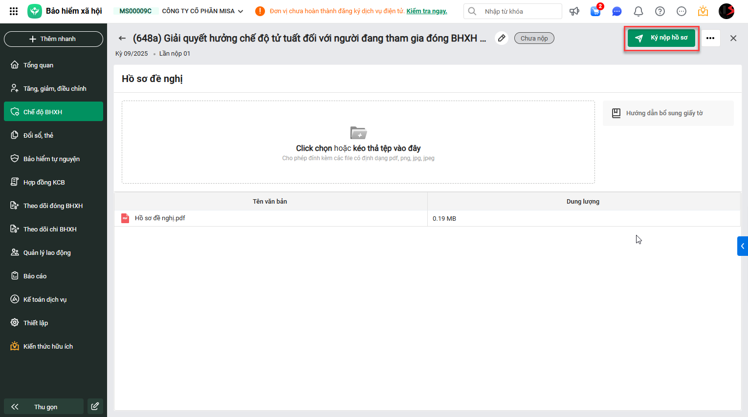Open Kiến thức hữu ích sidebar item
The width and height of the screenshot is (748, 417).
[53, 346]
